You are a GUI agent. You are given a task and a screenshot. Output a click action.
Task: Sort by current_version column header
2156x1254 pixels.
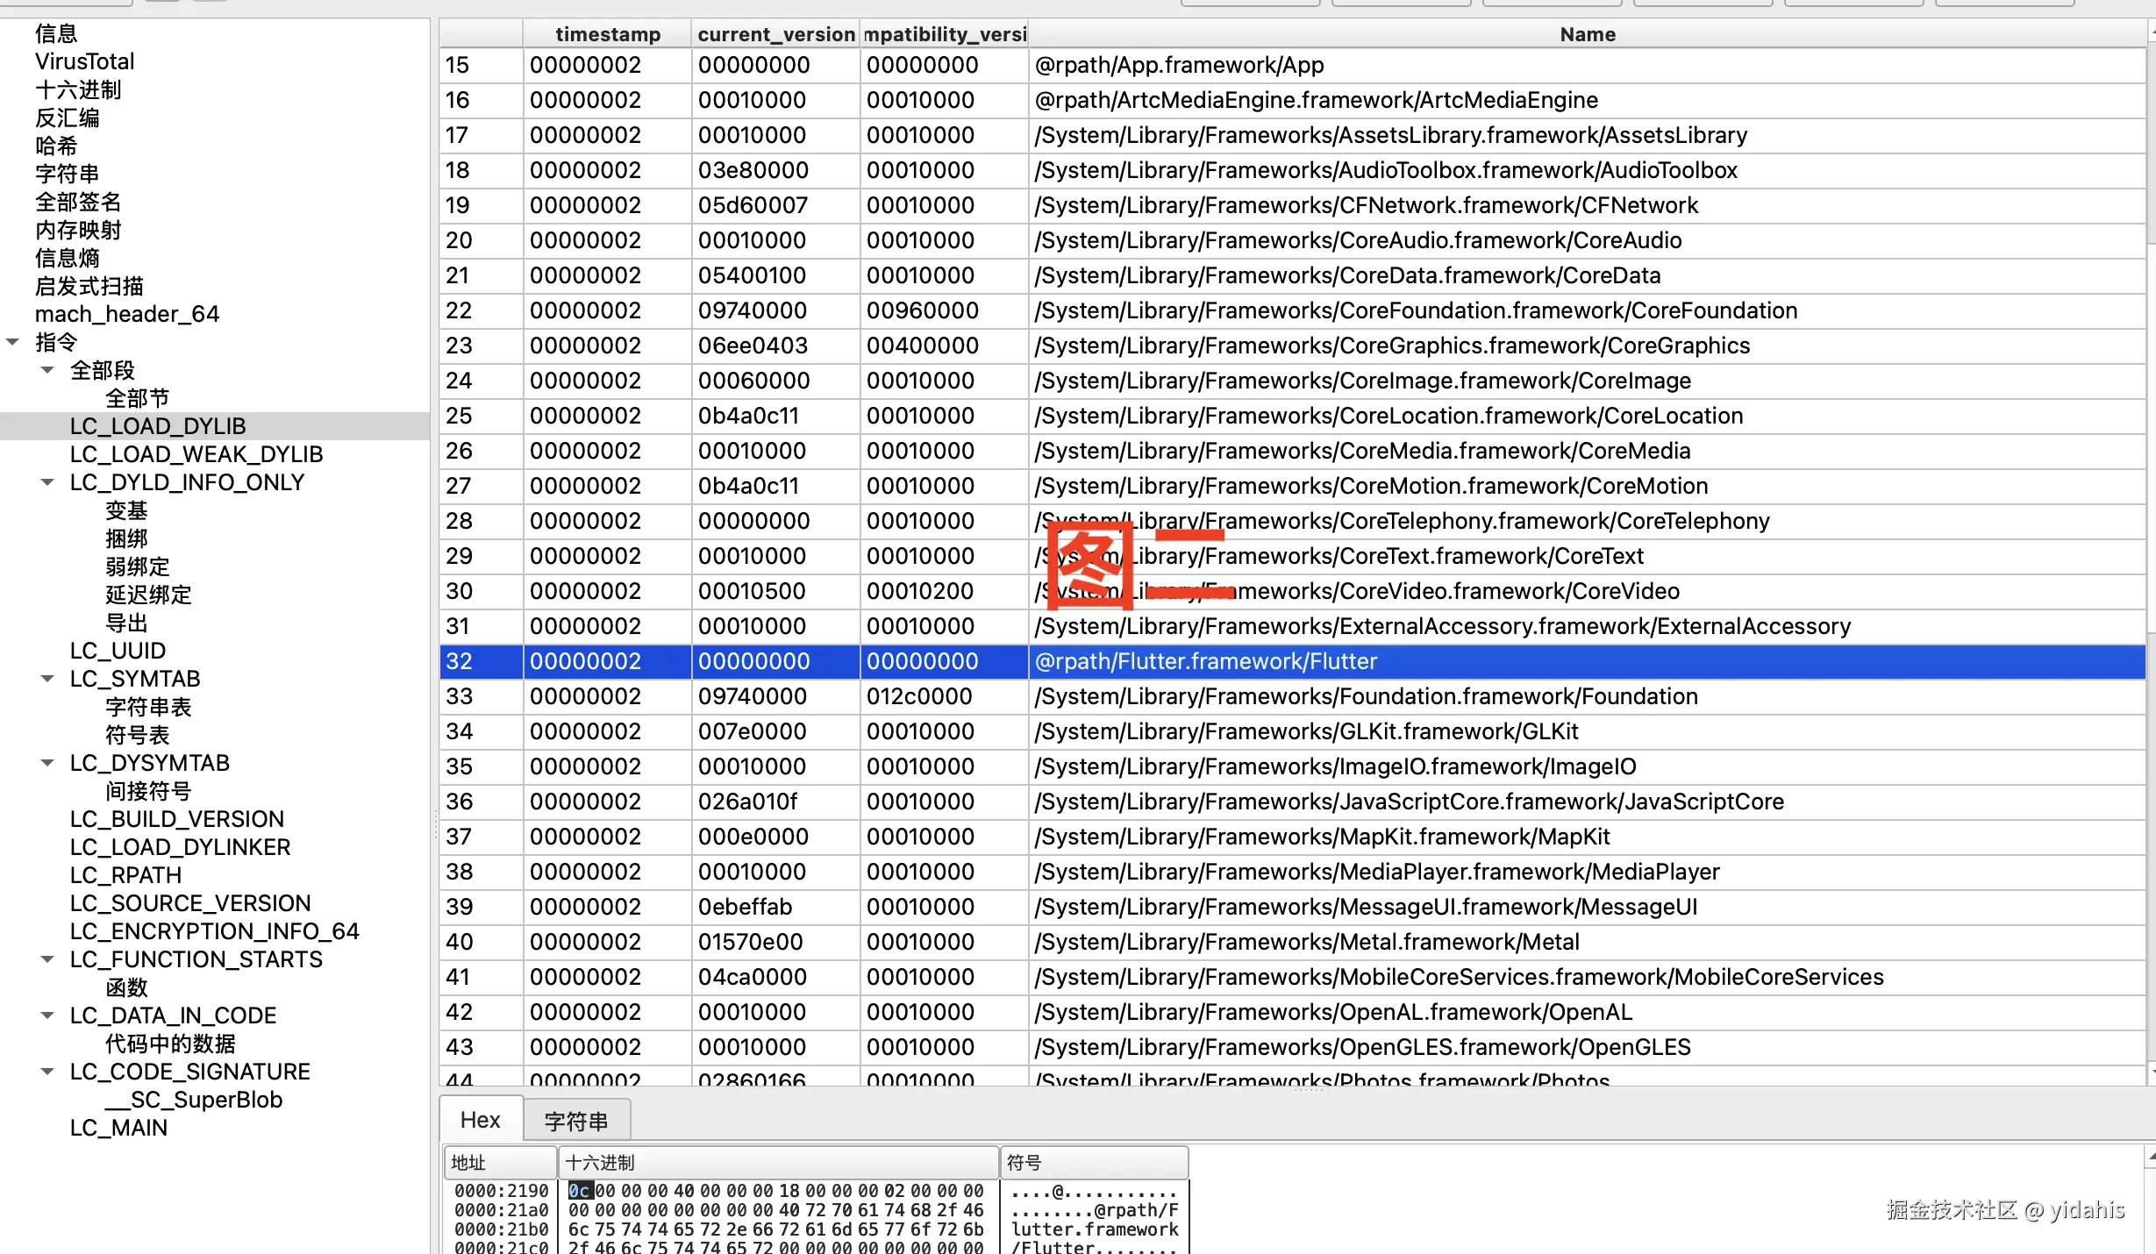point(775,34)
